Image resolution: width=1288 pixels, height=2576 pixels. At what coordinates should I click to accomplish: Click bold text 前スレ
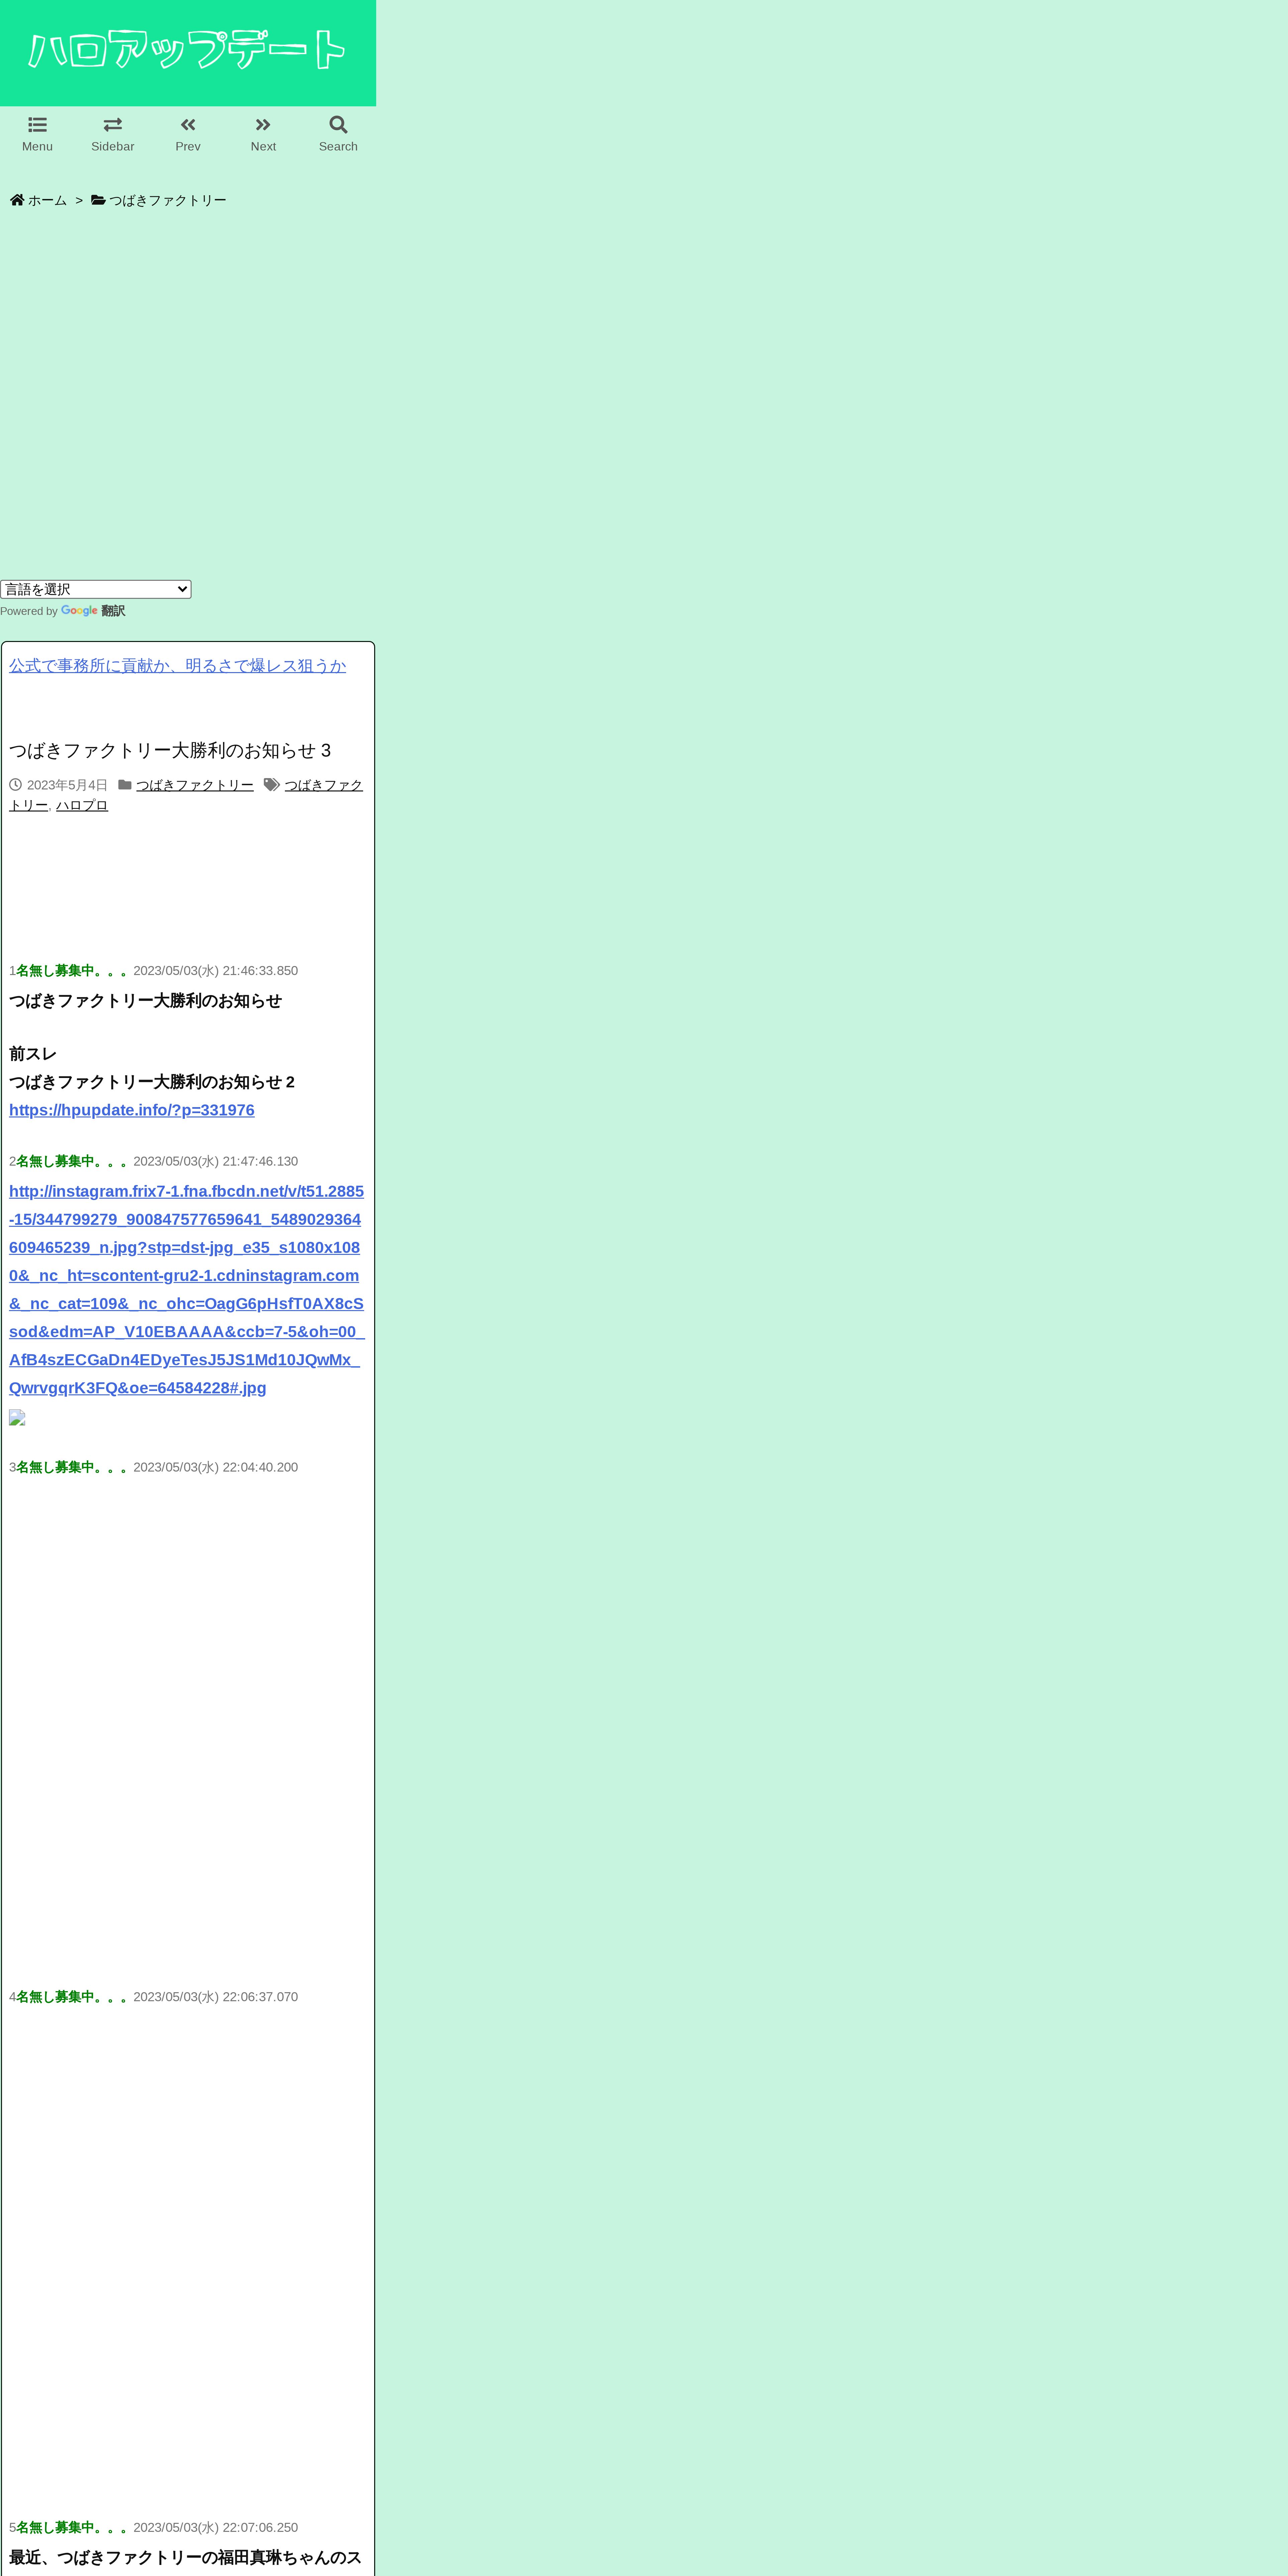(x=33, y=1054)
